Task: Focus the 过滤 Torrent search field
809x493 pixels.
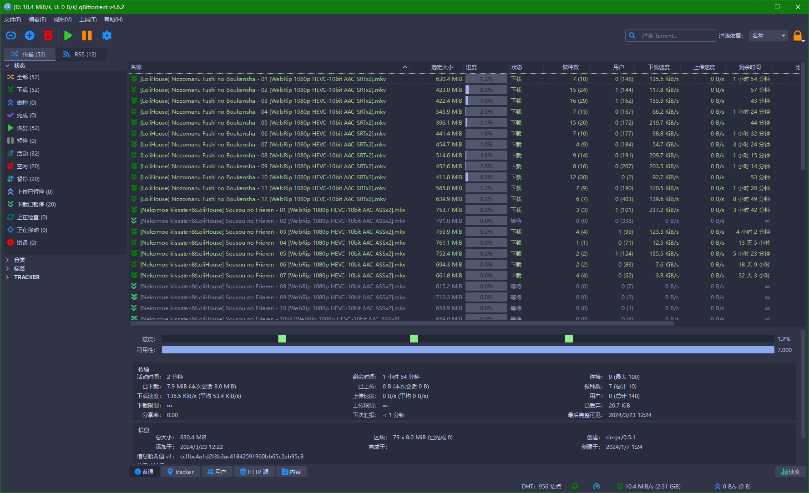Action: (x=676, y=35)
